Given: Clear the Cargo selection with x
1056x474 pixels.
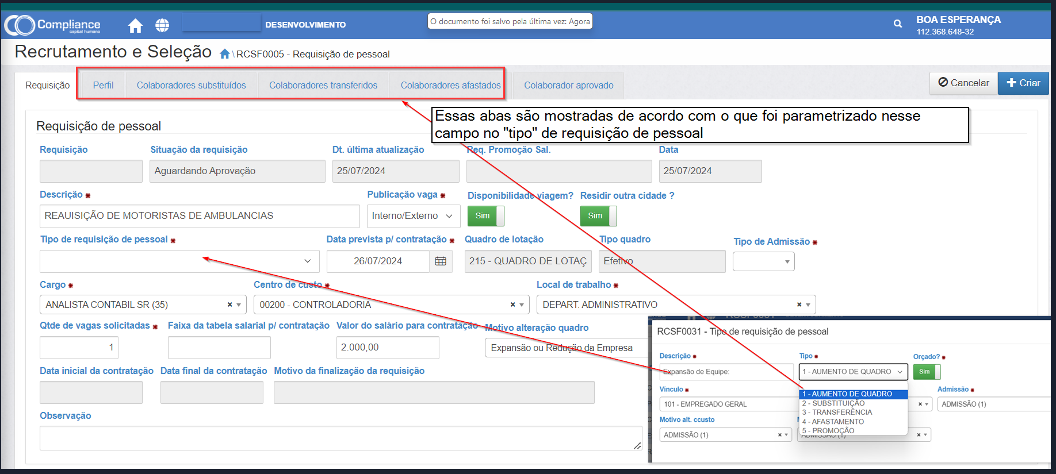Looking at the screenshot, I should (x=229, y=305).
